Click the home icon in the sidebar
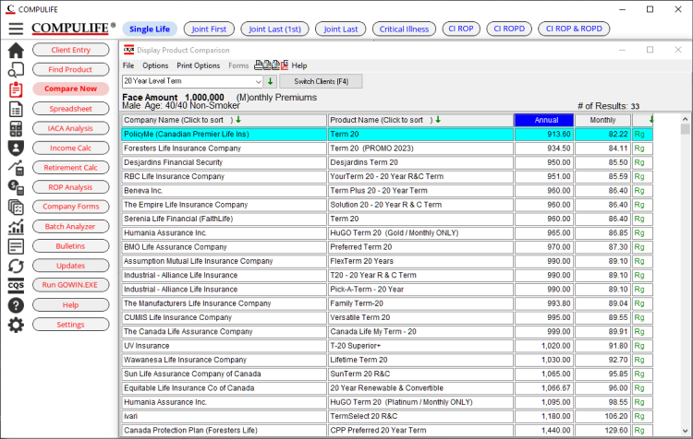693x439 pixels. pos(16,51)
